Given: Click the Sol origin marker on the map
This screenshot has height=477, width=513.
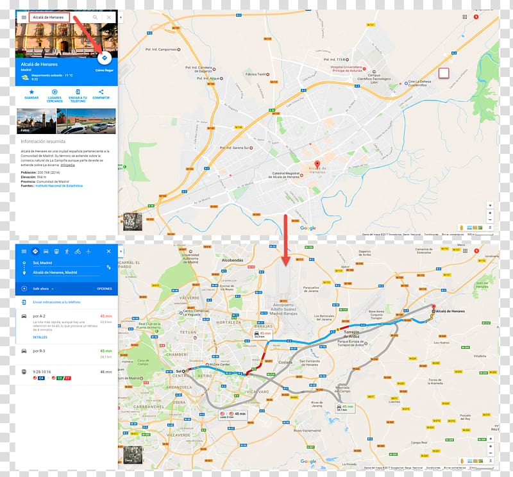Looking at the screenshot, I should (x=183, y=371).
